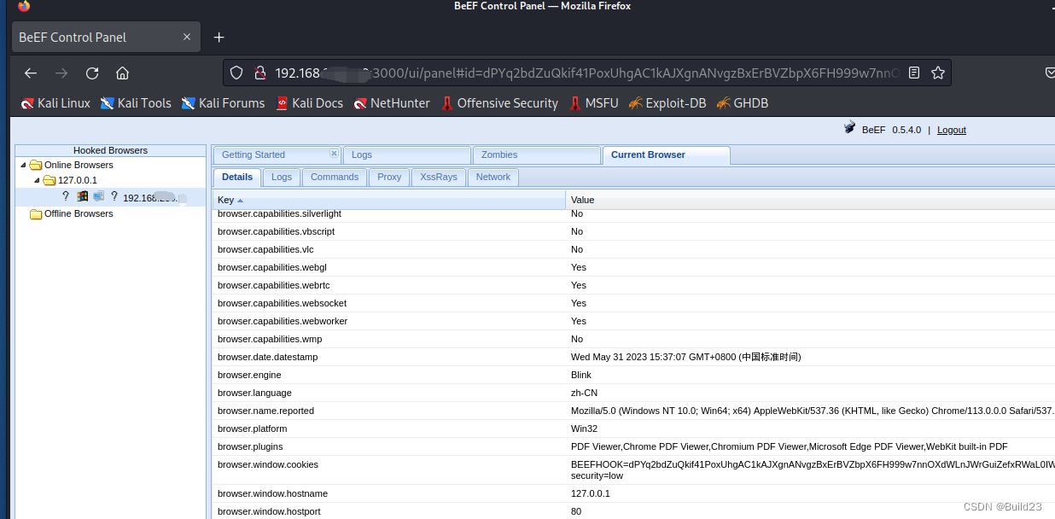Open the Commands sub-tab
Viewport: 1055px width, 519px height.
tap(335, 177)
